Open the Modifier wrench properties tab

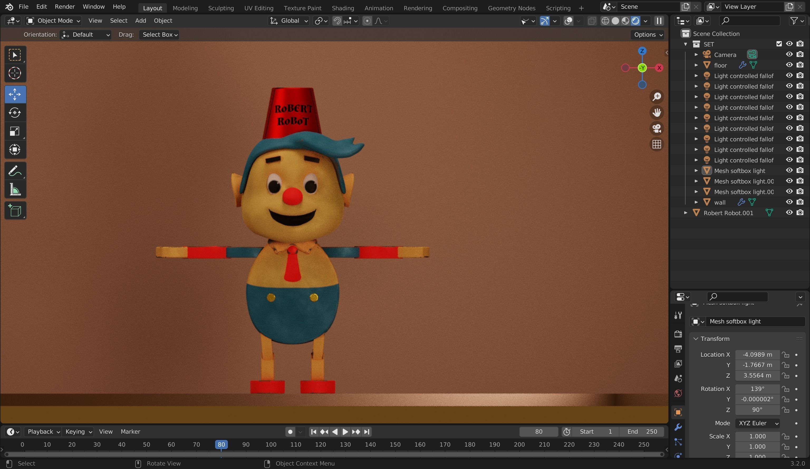[678, 427]
